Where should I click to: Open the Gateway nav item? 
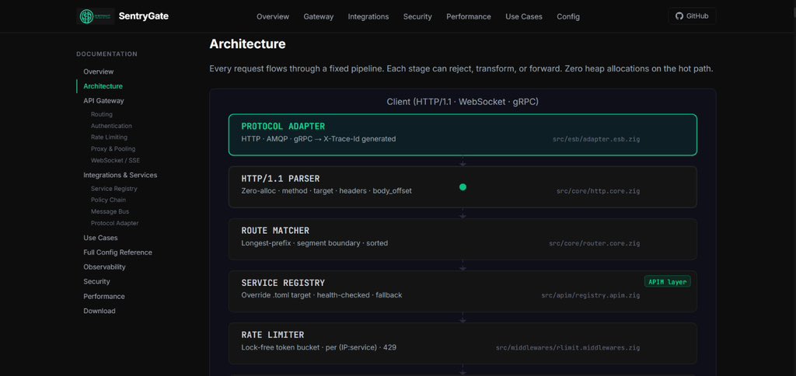(x=318, y=17)
